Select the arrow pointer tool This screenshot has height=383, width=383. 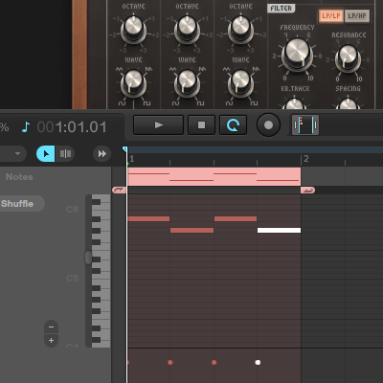pyautogui.click(x=46, y=154)
